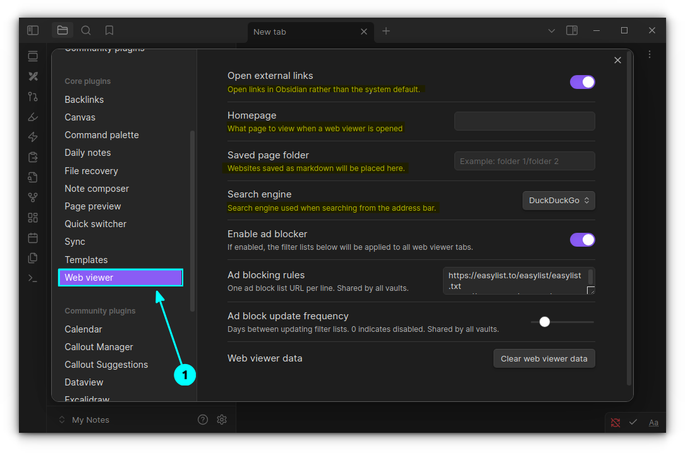Open the My Notes vault switcher
The image size is (685, 453).
pos(84,420)
